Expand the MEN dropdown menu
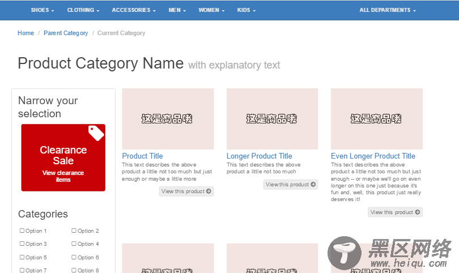 coord(177,10)
